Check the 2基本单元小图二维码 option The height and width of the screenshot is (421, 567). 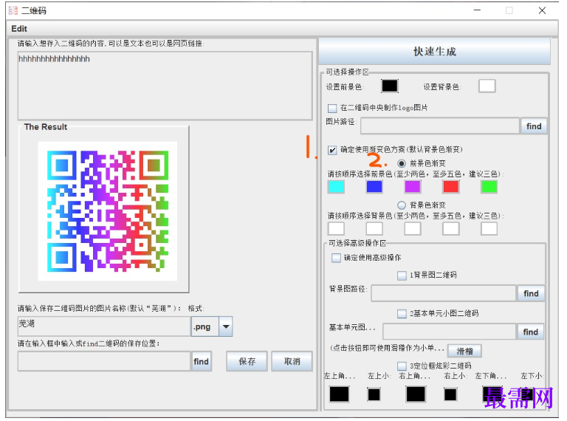coord(402,314)
